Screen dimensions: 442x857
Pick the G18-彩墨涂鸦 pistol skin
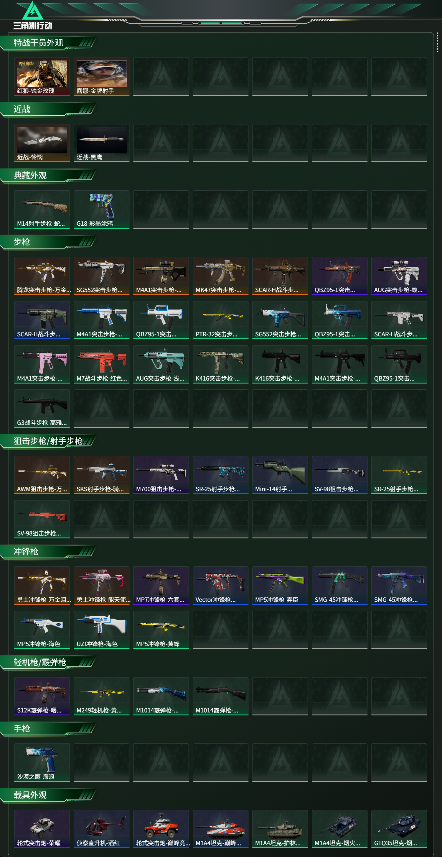101,209
